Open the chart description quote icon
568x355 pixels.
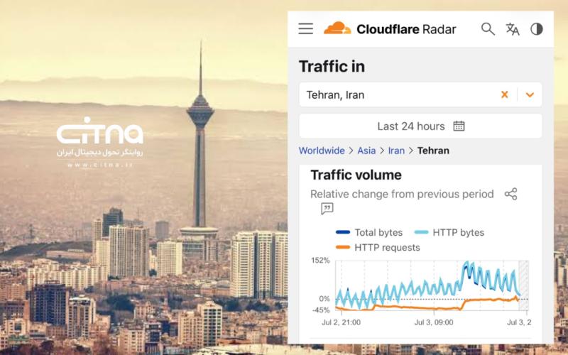327,209
